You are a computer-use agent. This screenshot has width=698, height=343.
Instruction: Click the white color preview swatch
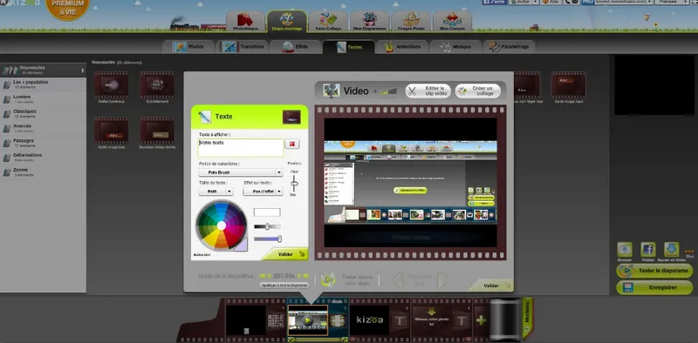point(267,212)
